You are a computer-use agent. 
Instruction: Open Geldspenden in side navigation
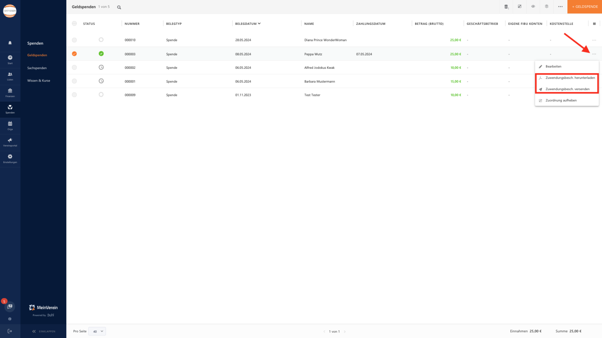(x=37, y=55)
